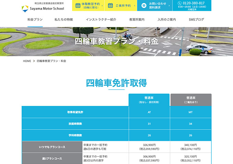The width and height of the screenshot is (233, 164).
Task: Open the 私たちの特徴 menu
Action: (x=64, y=19)
